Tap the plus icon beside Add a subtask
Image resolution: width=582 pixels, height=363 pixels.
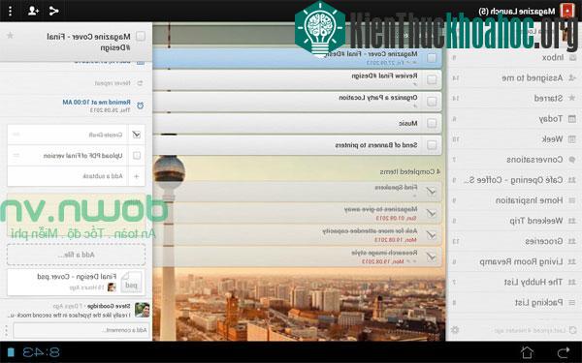tap(136, 176)
